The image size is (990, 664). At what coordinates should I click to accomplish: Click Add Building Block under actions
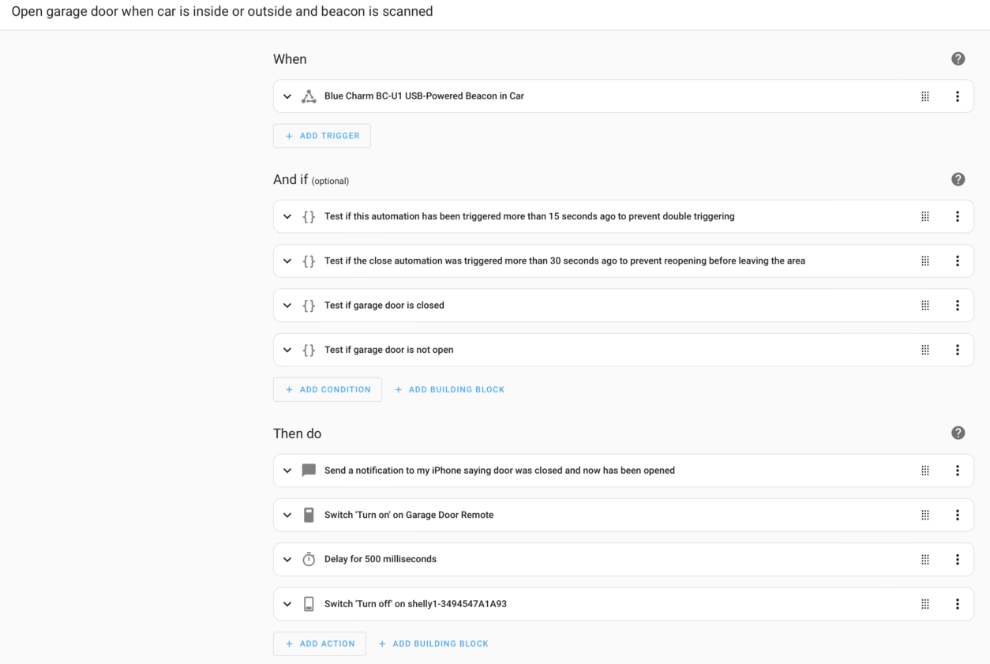click(x=433, y=643)
